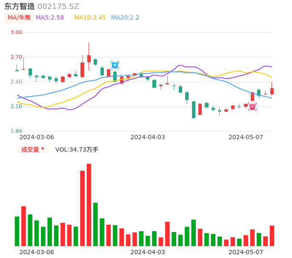Click the MA20:2.2 legend label
The height and width of the screenshot is (258, 292).
point(125,18)
